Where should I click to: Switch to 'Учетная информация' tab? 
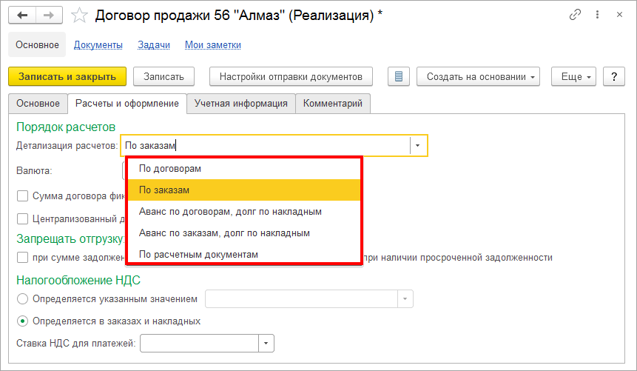[x=241, y=104]
